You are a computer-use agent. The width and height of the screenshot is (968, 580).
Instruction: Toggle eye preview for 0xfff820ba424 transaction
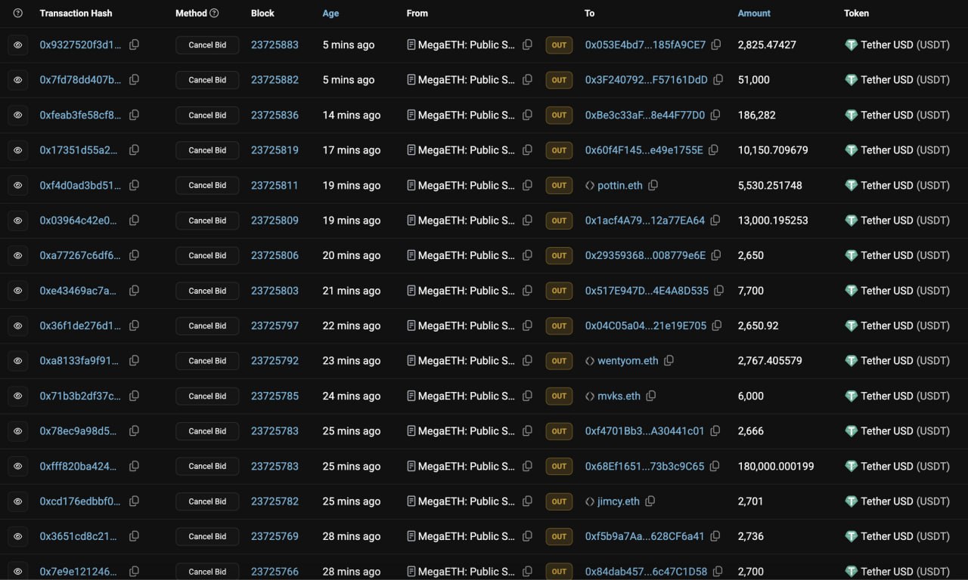click(18, 467)
